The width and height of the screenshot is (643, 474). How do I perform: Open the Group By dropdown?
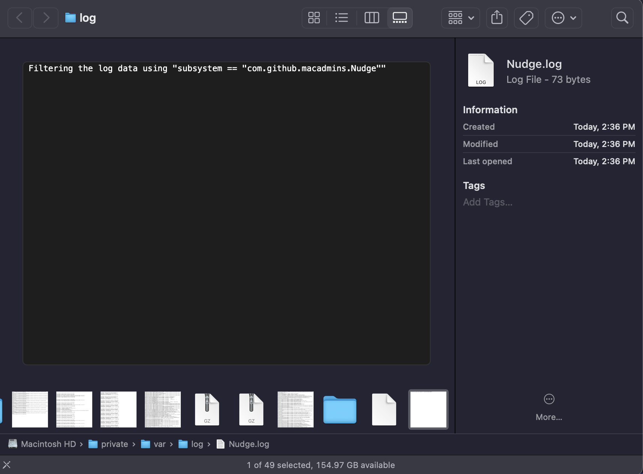click(460, 18)
